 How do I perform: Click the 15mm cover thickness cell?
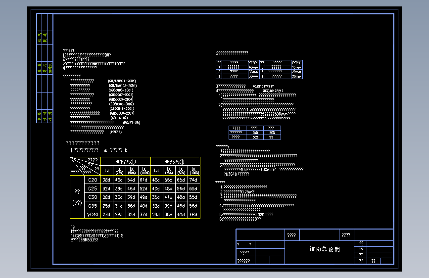pos(296,67)
